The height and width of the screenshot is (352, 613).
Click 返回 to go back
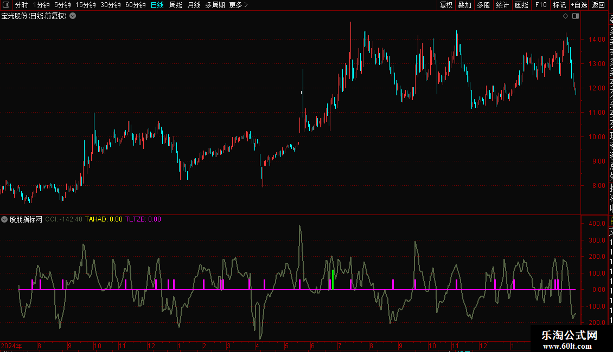pos(598,5)
